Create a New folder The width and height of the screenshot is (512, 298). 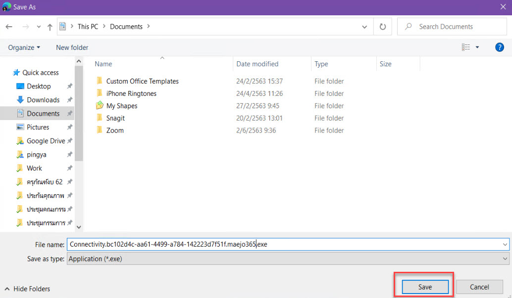tap(72, 47)
